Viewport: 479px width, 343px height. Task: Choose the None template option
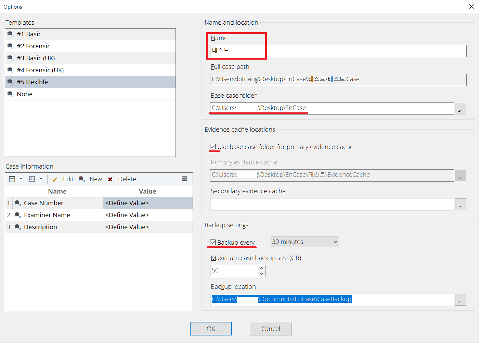tap(25, 94)
